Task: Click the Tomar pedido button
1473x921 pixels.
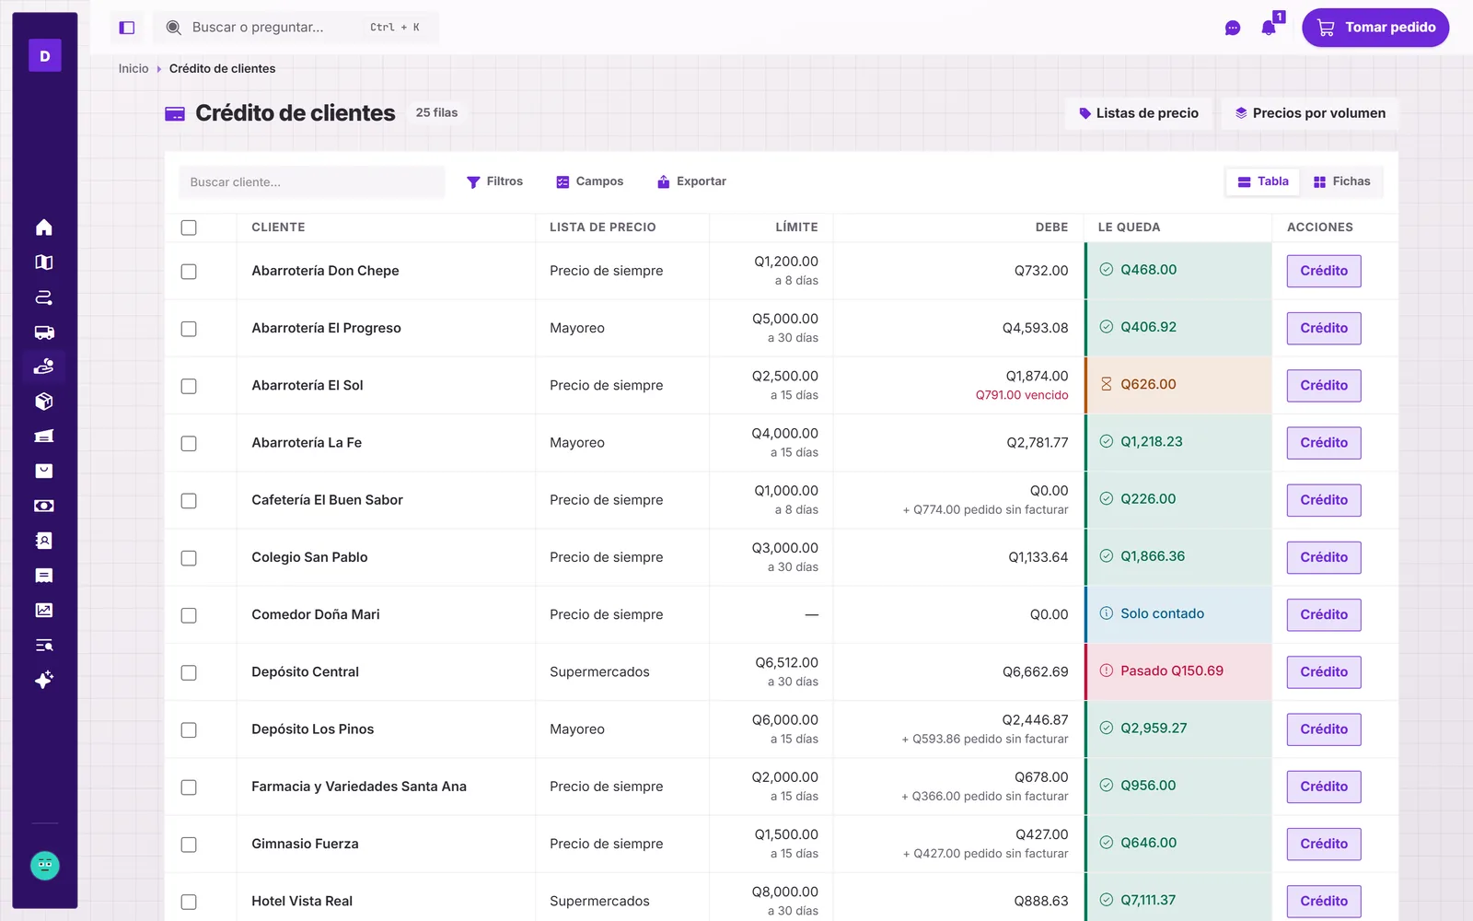Action: coord(1375,28)
